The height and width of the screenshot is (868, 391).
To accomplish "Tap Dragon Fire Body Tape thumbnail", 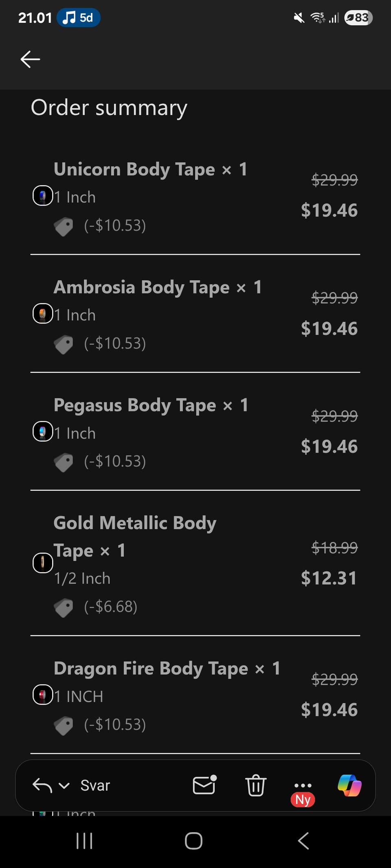I will coord(43,695).
